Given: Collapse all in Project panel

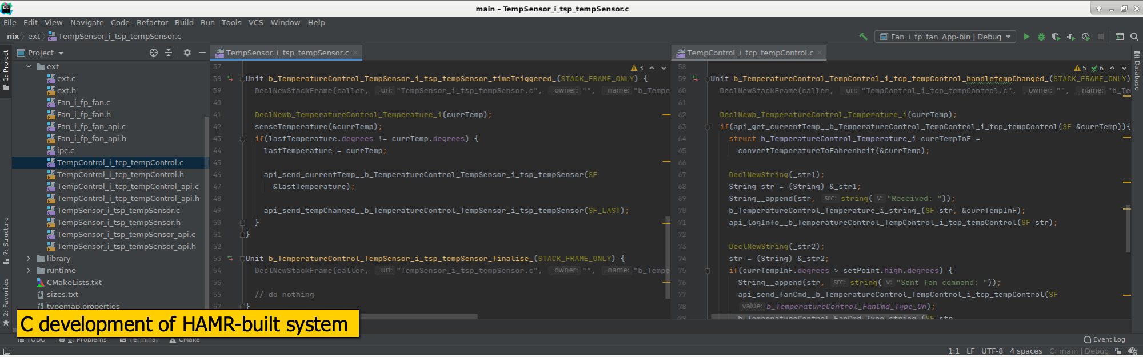Looking at the screenshot, I should click(169, 53).
